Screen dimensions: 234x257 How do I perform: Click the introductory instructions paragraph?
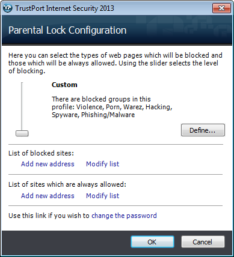[115, 63]
